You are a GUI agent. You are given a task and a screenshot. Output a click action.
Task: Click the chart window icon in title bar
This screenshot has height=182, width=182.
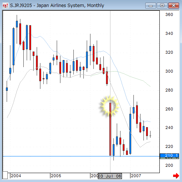(x=6, y=6)
